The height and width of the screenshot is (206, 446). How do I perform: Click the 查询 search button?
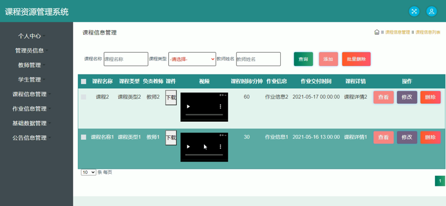tap(303, 59)
